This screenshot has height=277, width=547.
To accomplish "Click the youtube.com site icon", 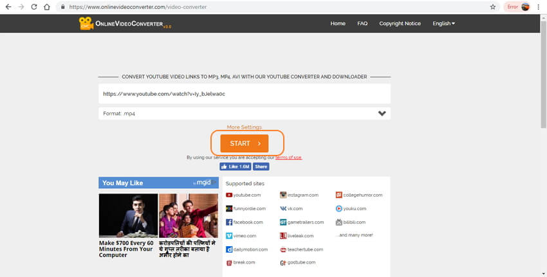I will coord(229,195).
